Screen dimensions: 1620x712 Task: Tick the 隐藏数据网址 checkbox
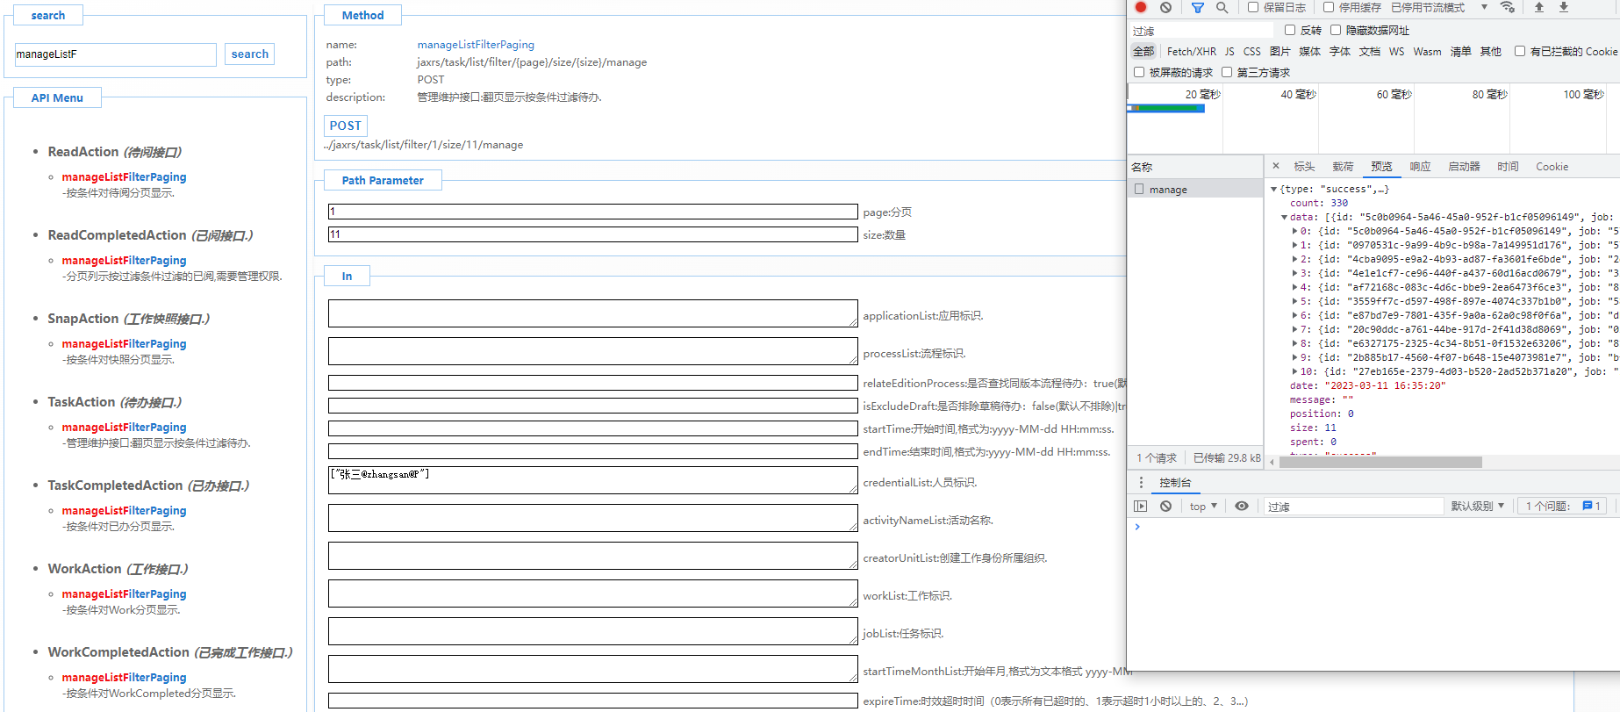[x=1336, y=30]
